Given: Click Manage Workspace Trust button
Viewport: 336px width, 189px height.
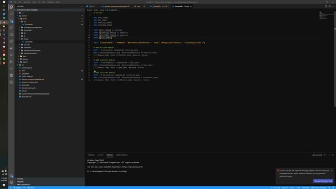Looking at the screenshot, I should point(323,181).
